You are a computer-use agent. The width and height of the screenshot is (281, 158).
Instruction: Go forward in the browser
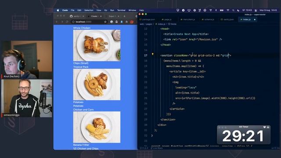coord(62,22)
